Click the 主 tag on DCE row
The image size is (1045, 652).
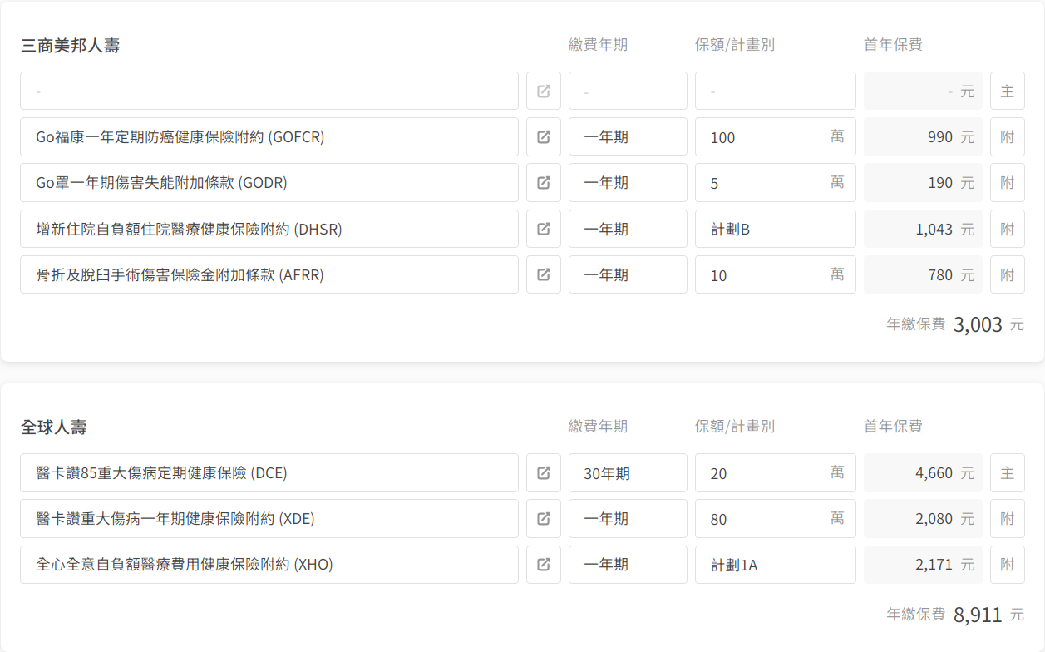tap(1008, 472)
